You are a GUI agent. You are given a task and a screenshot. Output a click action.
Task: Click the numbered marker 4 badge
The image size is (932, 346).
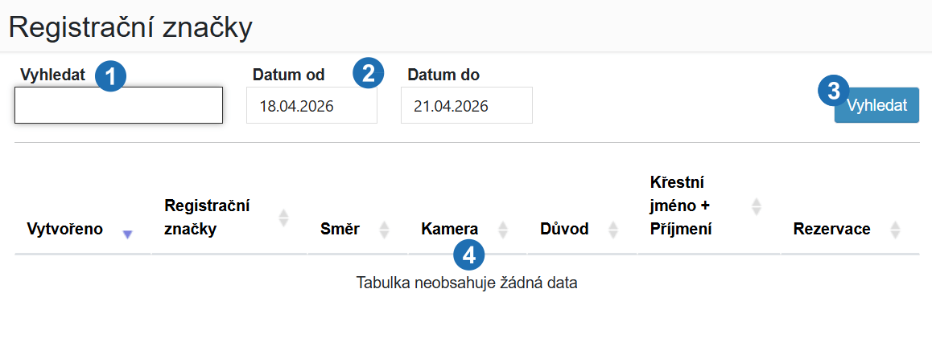[x=469, y=255]
